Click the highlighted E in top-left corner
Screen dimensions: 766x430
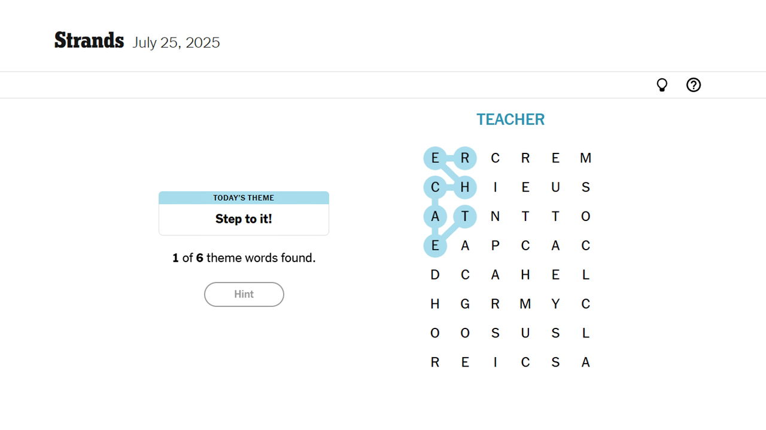(435, 158)
